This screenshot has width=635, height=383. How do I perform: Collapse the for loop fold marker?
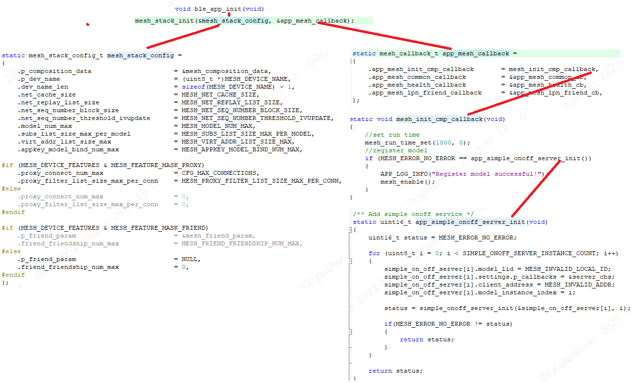click(350, 262)
